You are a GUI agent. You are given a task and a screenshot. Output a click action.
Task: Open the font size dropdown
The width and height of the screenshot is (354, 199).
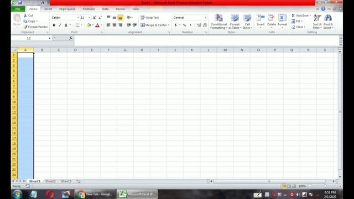pos(90,18)
